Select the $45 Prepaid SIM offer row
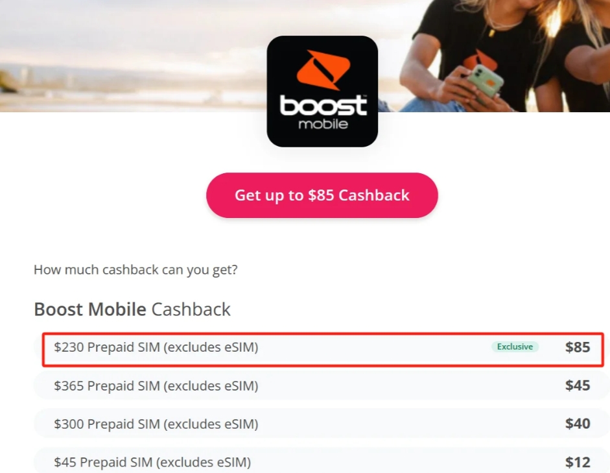Screen dimensions: 610x473 [x=322, y=461]
